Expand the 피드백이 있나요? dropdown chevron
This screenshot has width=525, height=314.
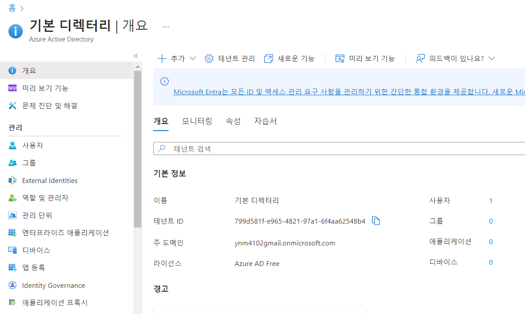pyautogui.click(x=492, y=59)
